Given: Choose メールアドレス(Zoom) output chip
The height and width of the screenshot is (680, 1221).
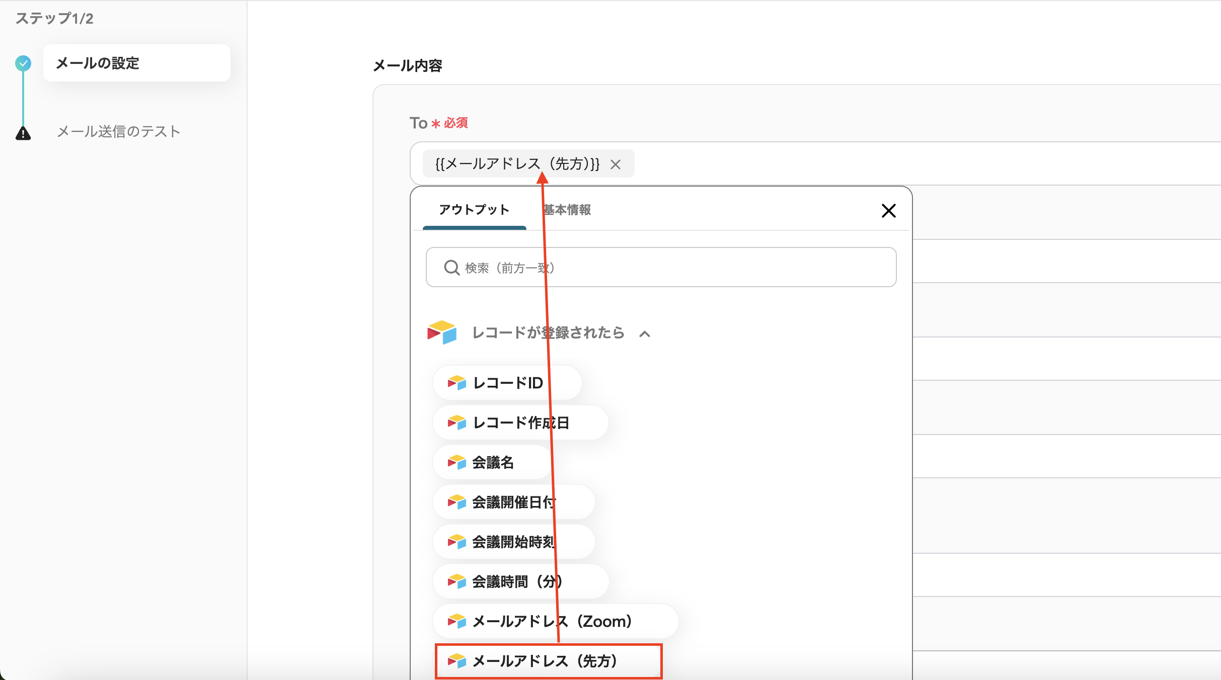Looking at the screenshot, I should [555, 622].
